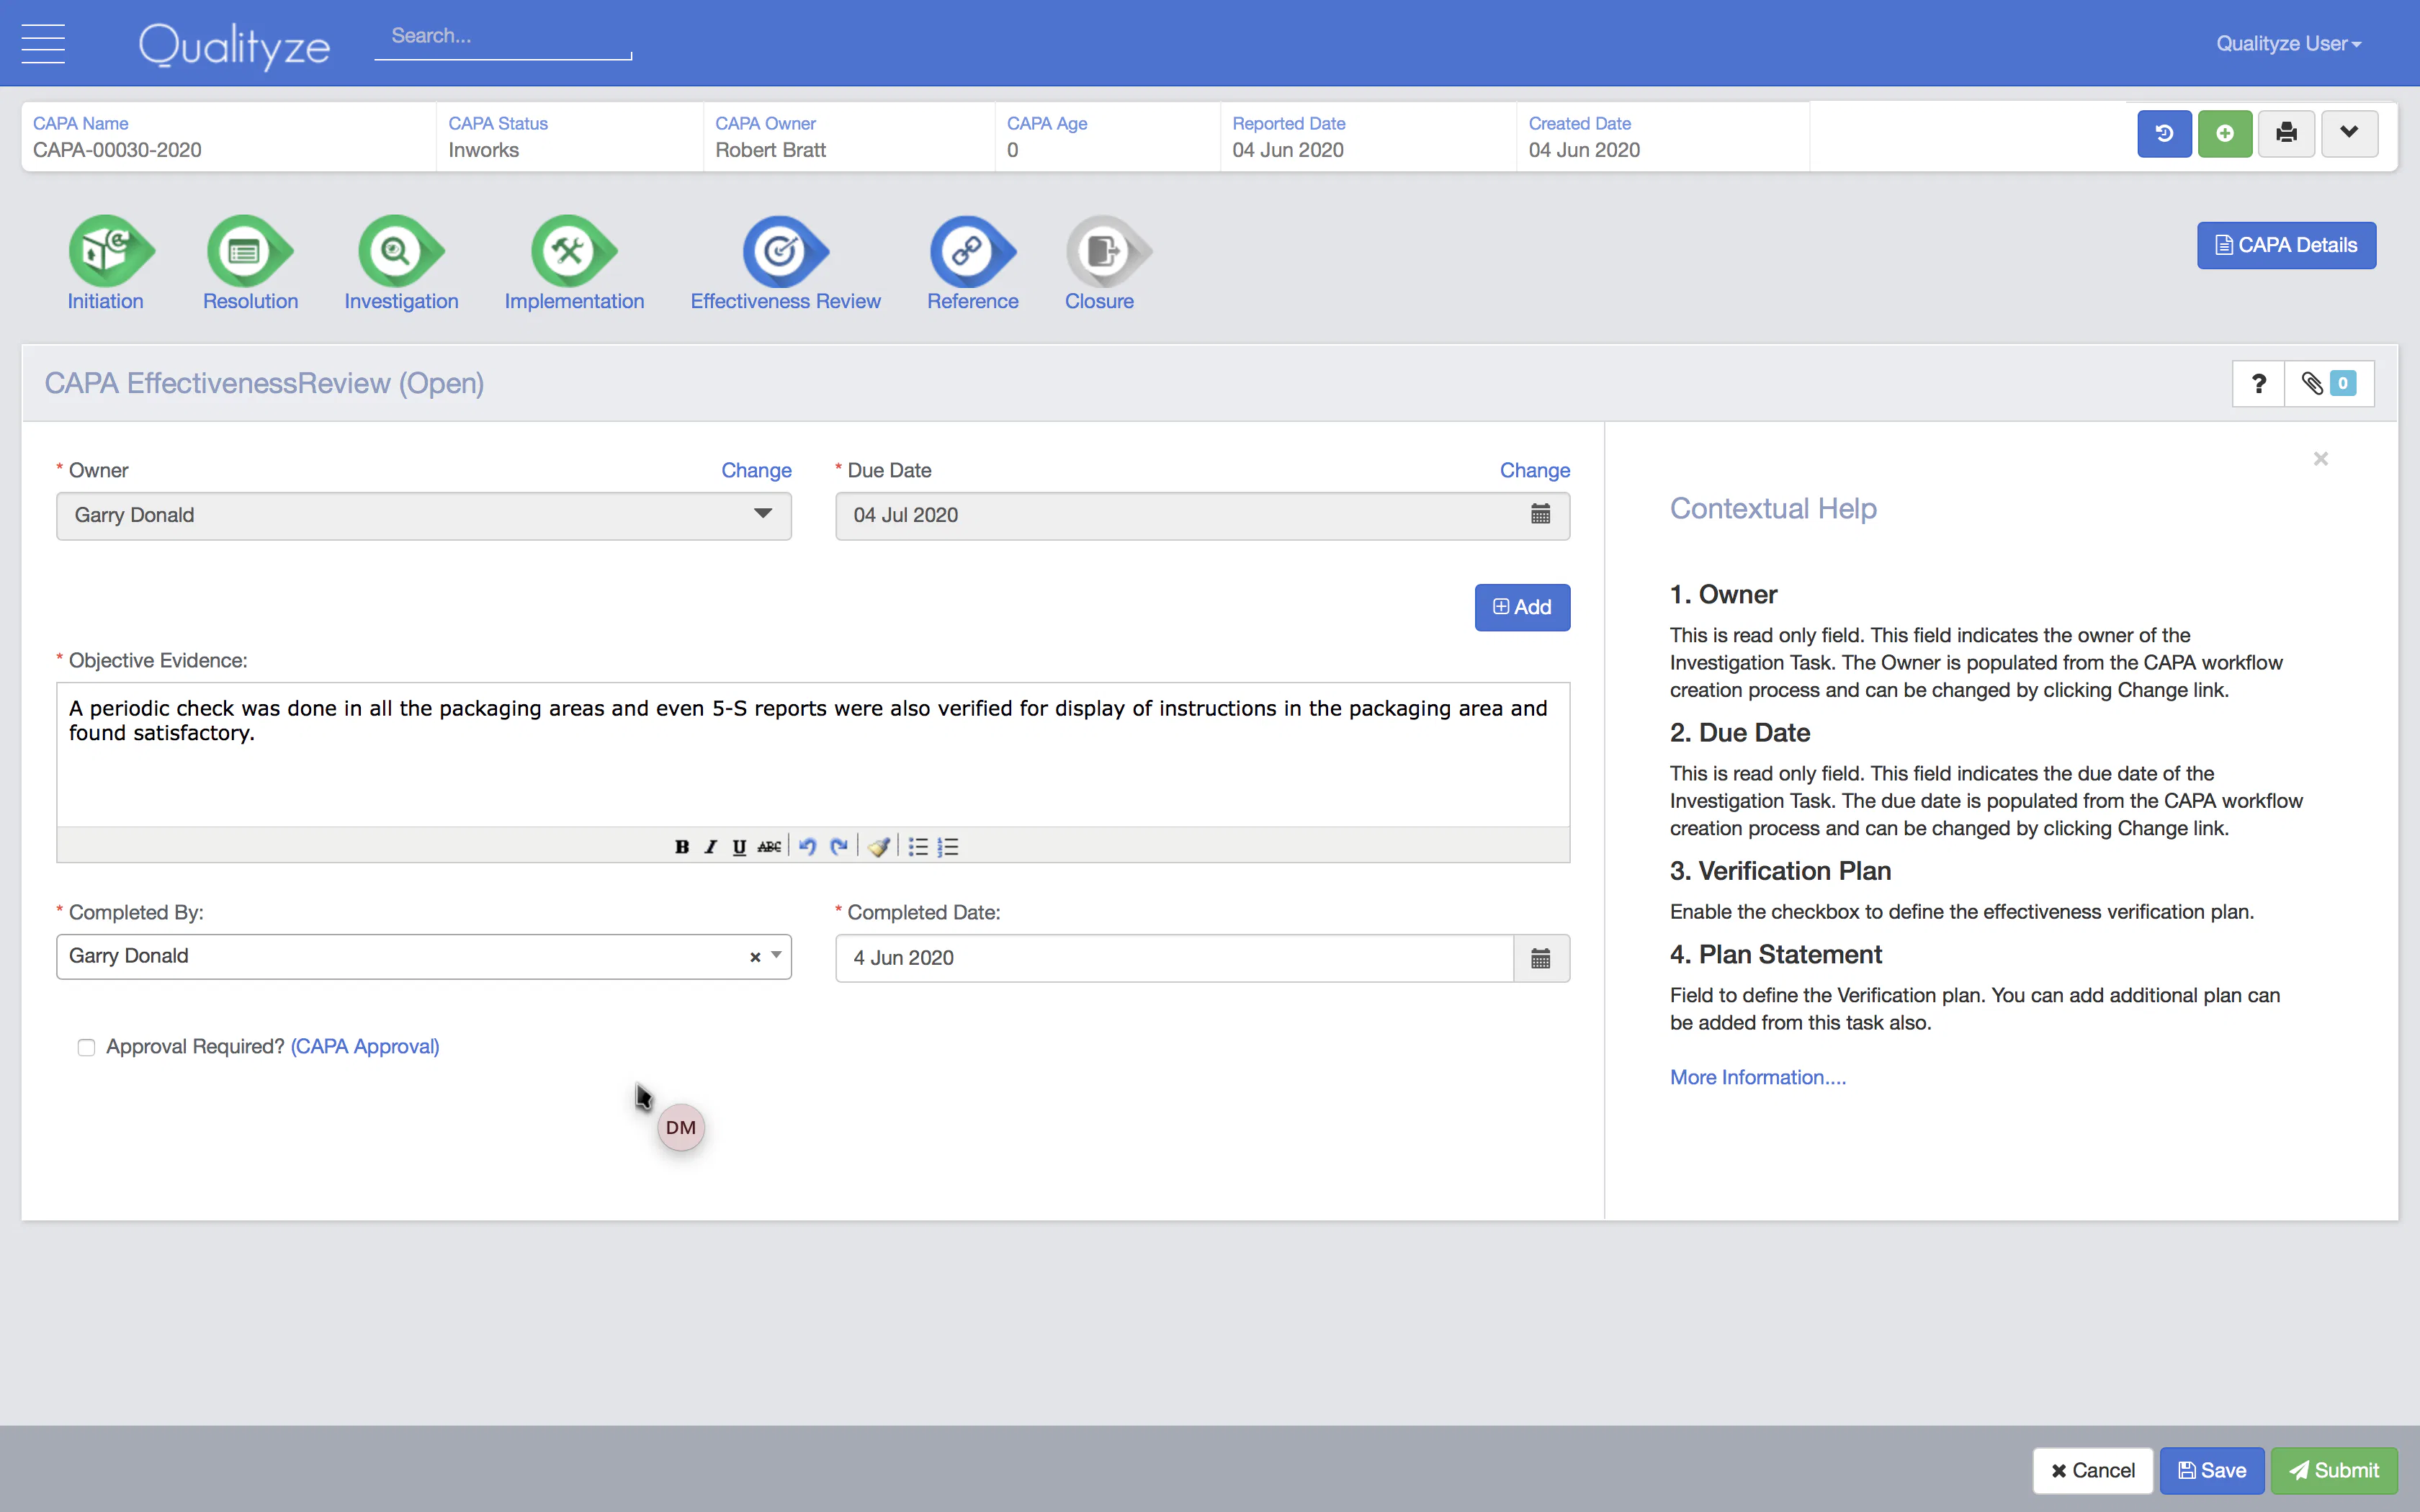Open the Effectiveness Review stage icon
Viewport: 2420px width, 1512px height.
pos(785,250)
